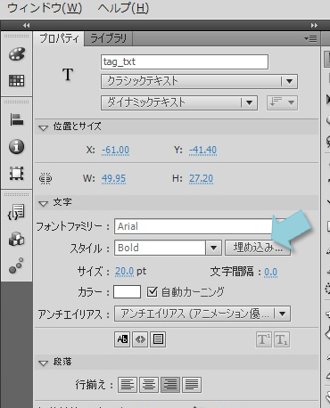Open the Color panel palette icon
Screen dimensions: 330x408
[17, 54]
